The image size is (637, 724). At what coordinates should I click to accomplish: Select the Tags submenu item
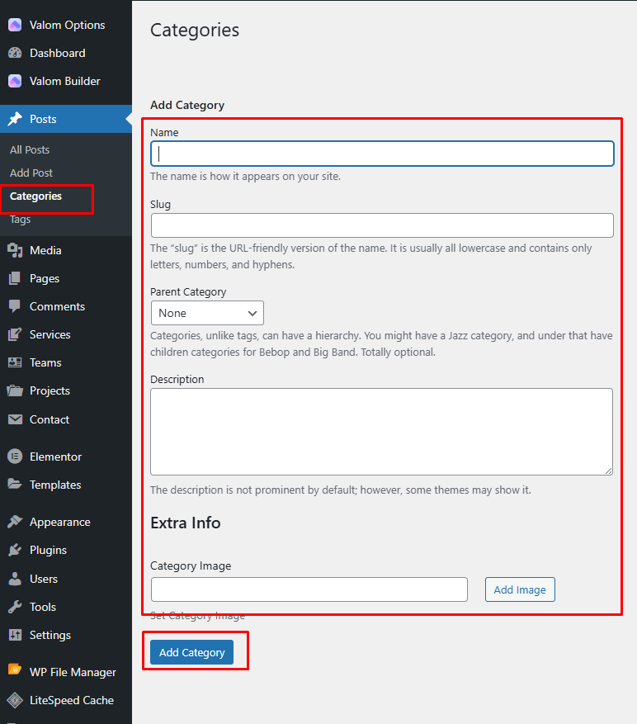(21, 220)
